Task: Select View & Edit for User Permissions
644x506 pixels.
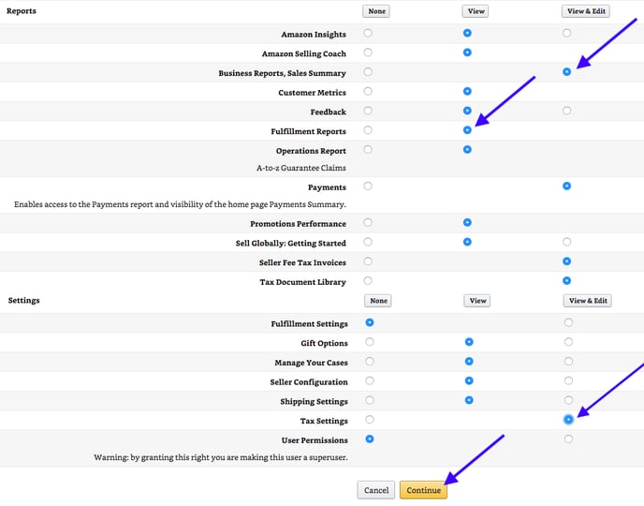Action: click(x=568, y=439)
